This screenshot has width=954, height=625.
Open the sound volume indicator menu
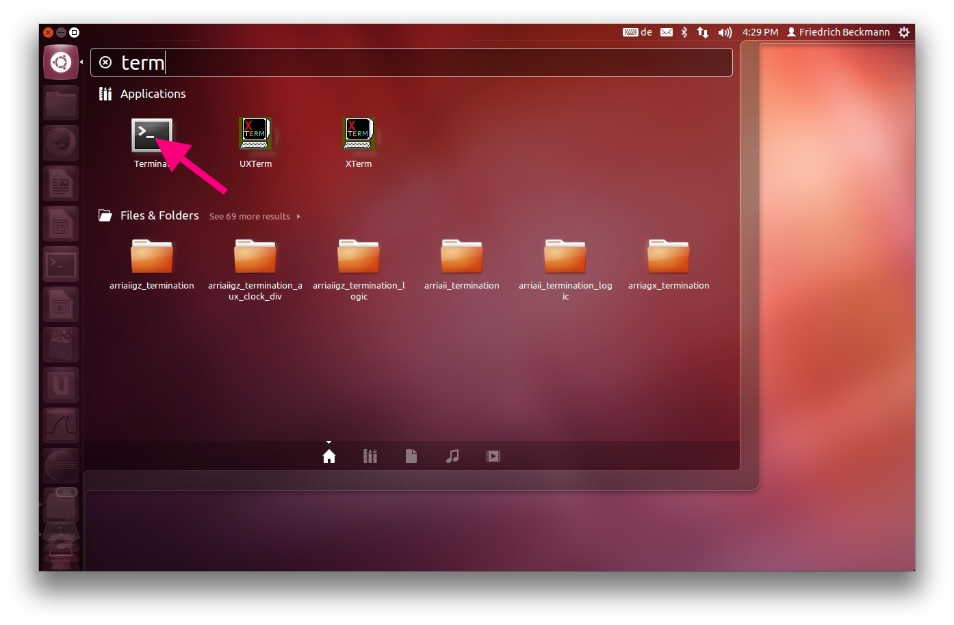[725, 32]
